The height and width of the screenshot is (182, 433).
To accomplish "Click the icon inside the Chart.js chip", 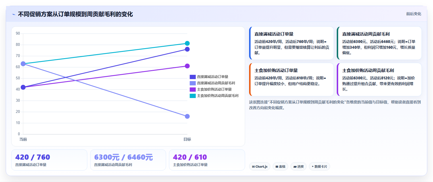I will pos(253,167).
